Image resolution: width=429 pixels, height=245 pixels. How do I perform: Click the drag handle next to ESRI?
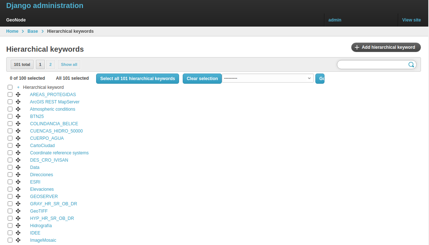pos(18,182)
